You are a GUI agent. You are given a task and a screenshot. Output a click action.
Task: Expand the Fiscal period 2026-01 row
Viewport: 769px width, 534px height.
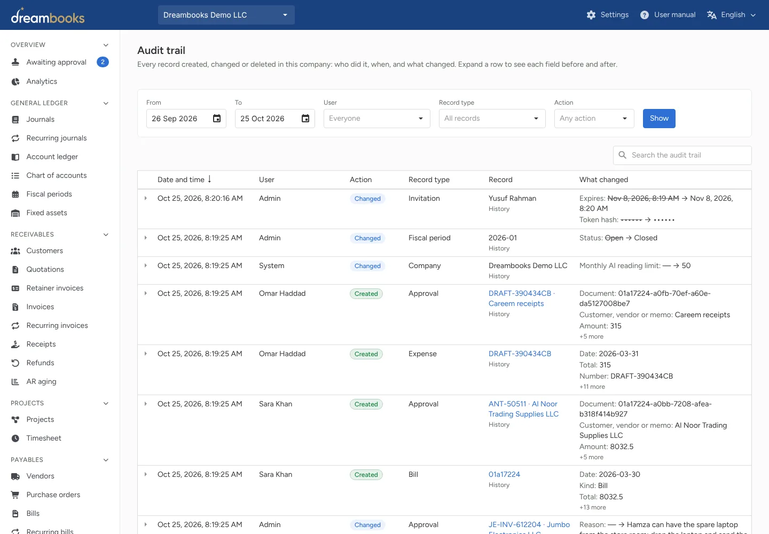(146, 238)
